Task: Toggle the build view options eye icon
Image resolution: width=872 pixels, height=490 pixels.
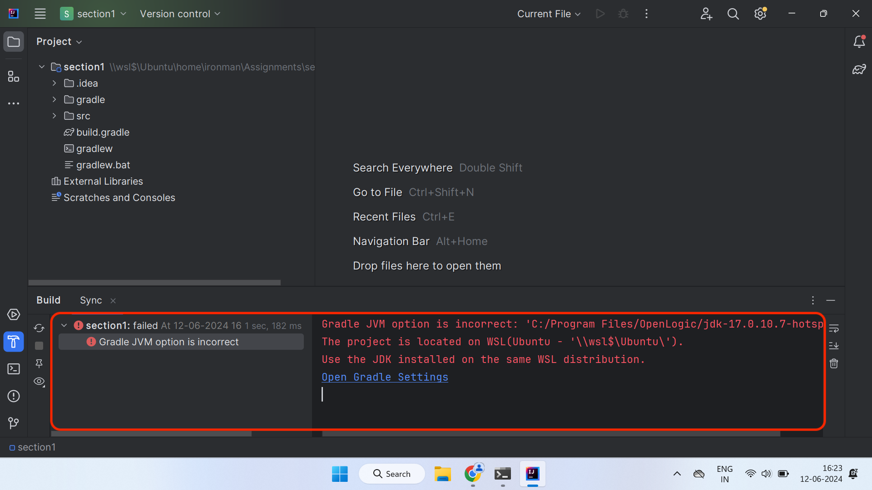Action: coord(40,382)
